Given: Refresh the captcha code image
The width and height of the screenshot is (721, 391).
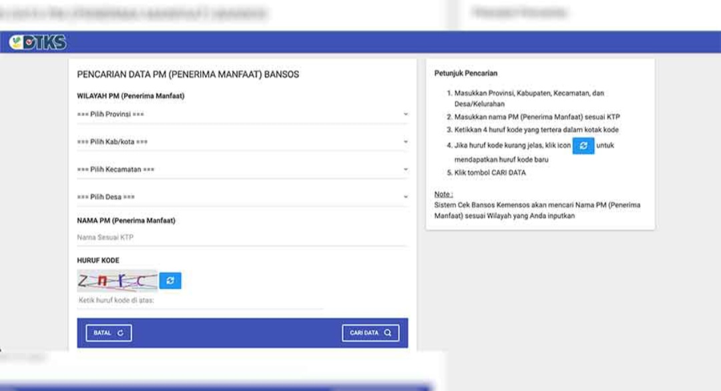Looking at the screenshot, I should (x=170, y=281).
